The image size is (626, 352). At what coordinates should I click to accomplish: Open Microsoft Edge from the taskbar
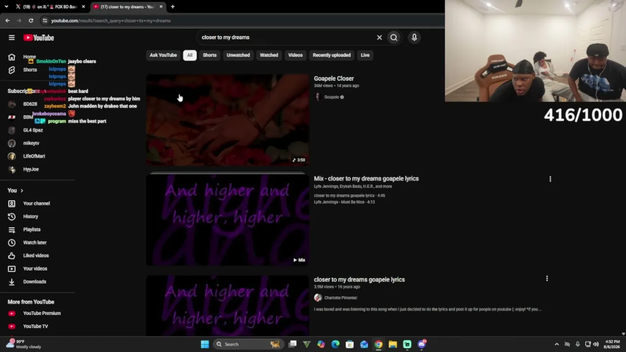(335, 344)
